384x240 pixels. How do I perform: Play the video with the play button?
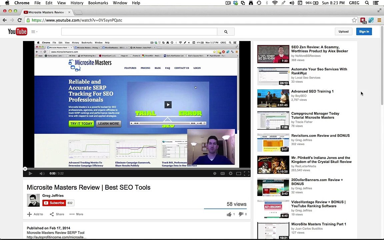click(30, 173)
